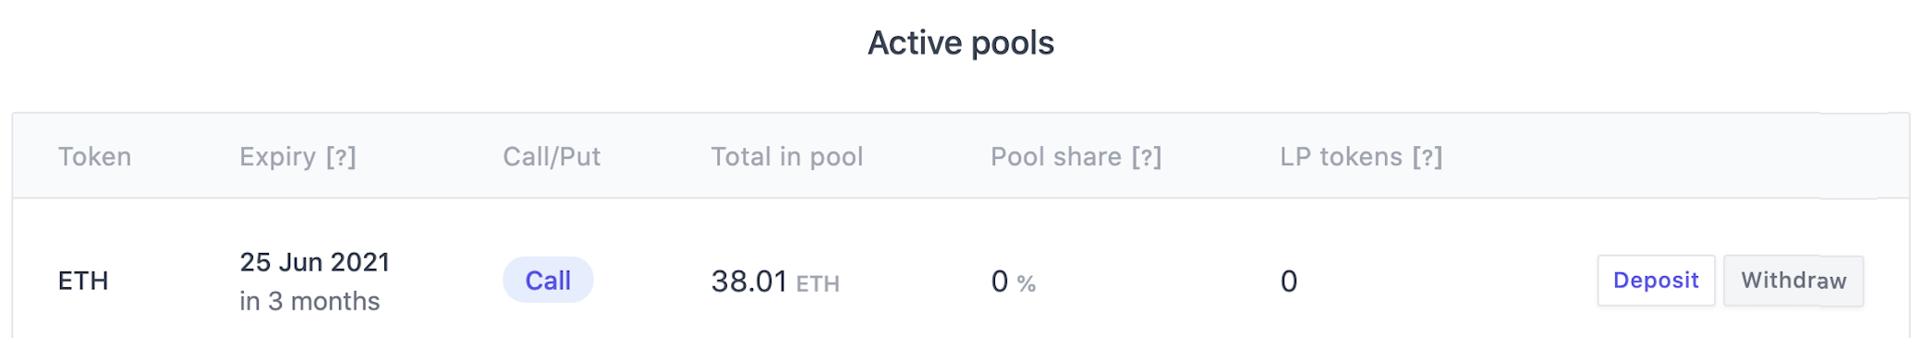Viewport: 1920px width, 338px height.
Task: Click the Call/Put column header
Action: point(552,157)
